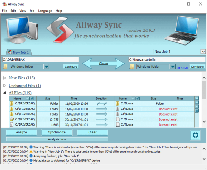Open the New Job 1 job selector combo box
The width and height of the screenshot is (207, 170).
tap(179, 52)
